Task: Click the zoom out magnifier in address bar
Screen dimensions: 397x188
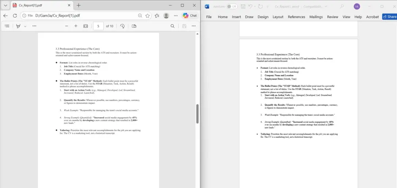Action: pos(140,16)
